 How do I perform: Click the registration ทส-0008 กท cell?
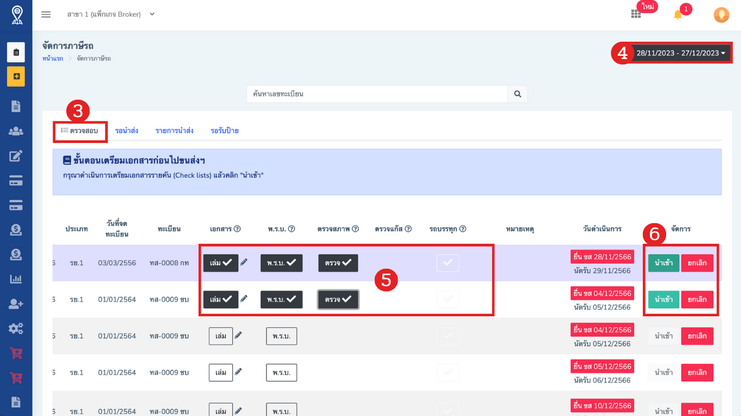tap(169, 263)
